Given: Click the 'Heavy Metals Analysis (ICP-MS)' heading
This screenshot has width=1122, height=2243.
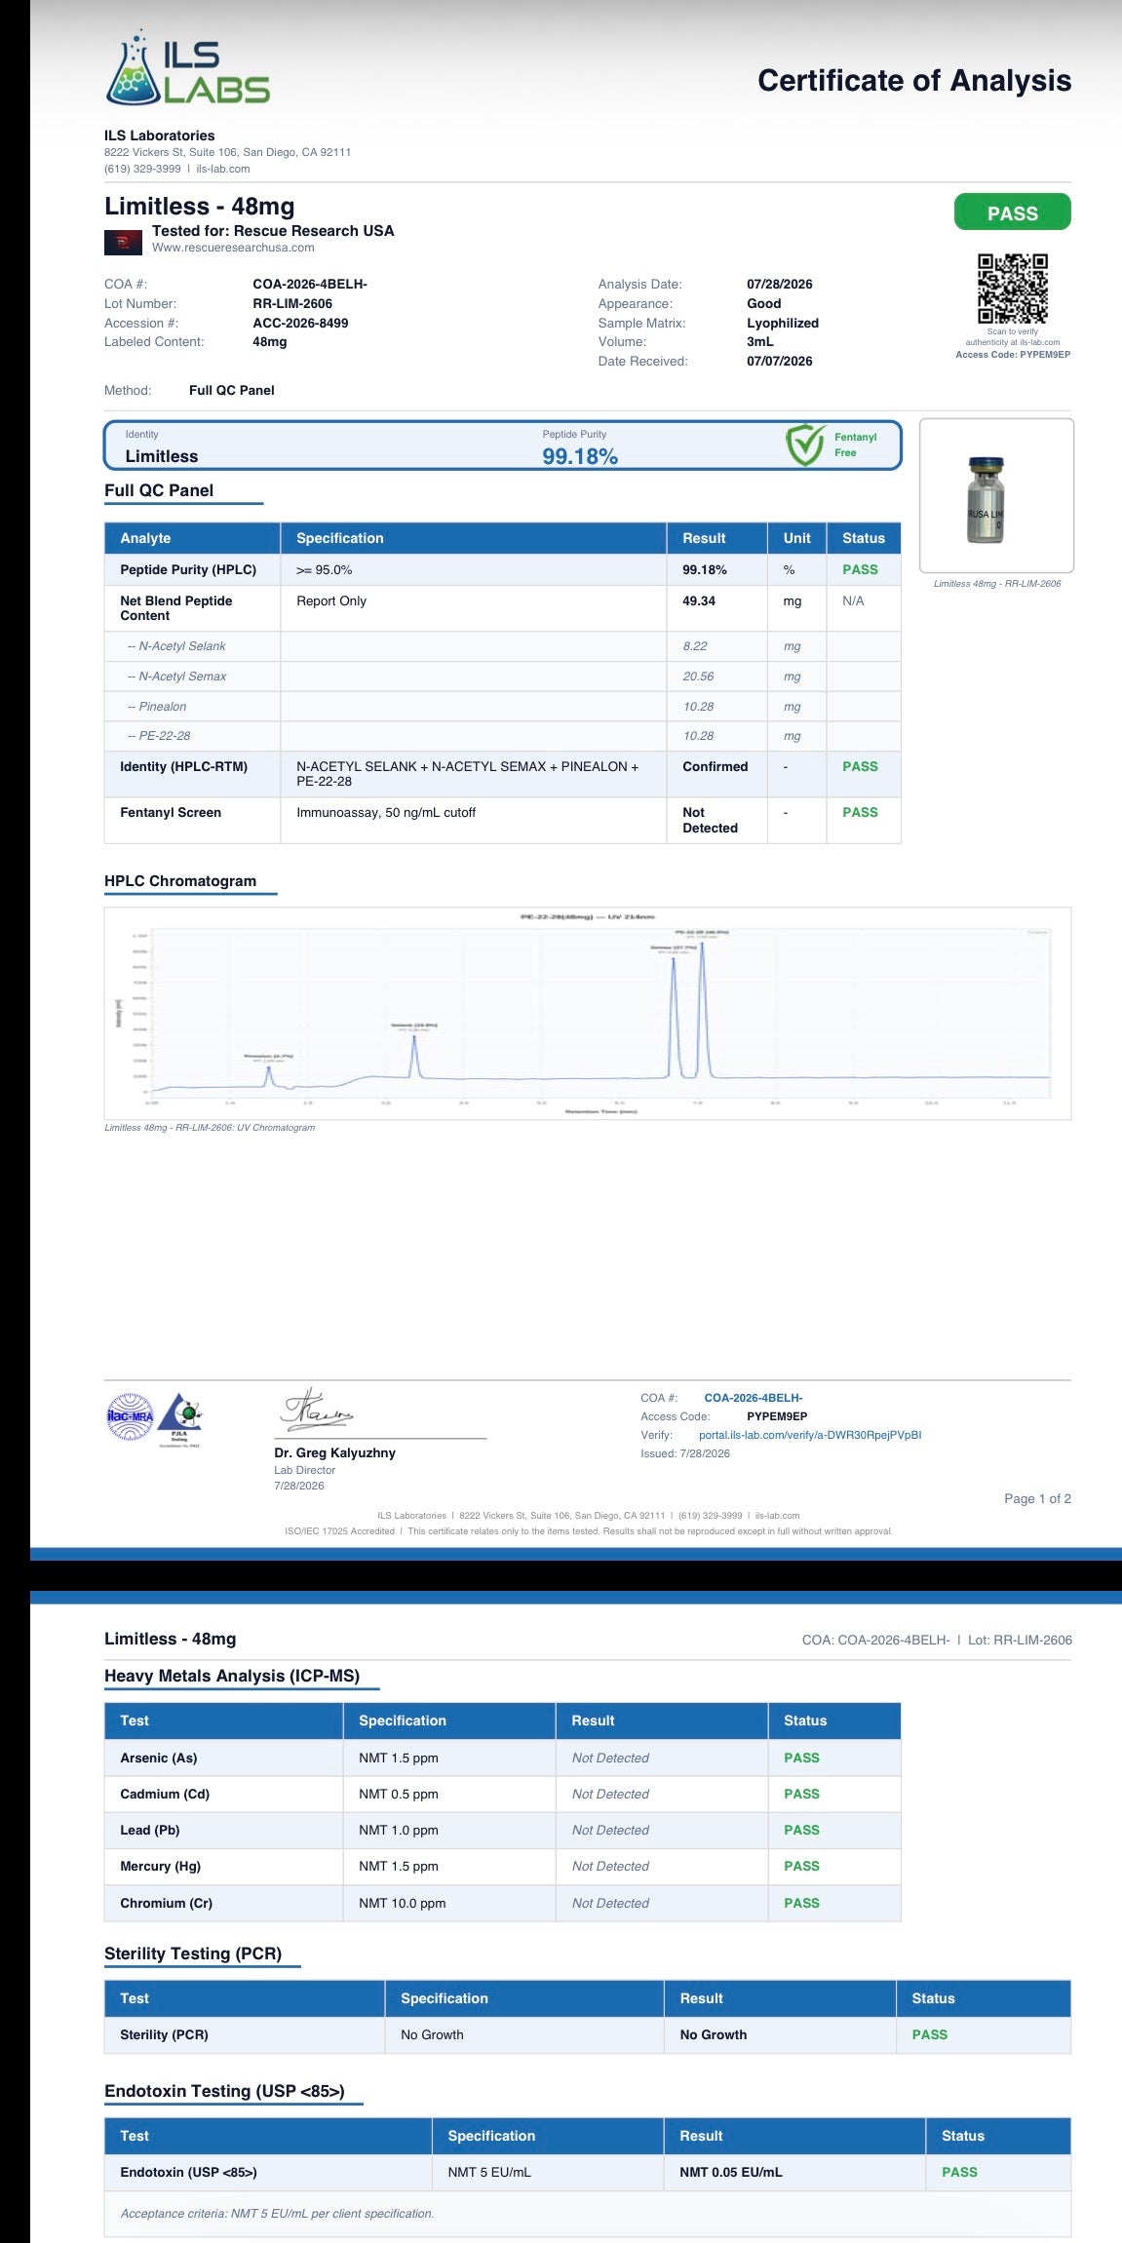Looking at the screenshot, I should click(232, 1676).
